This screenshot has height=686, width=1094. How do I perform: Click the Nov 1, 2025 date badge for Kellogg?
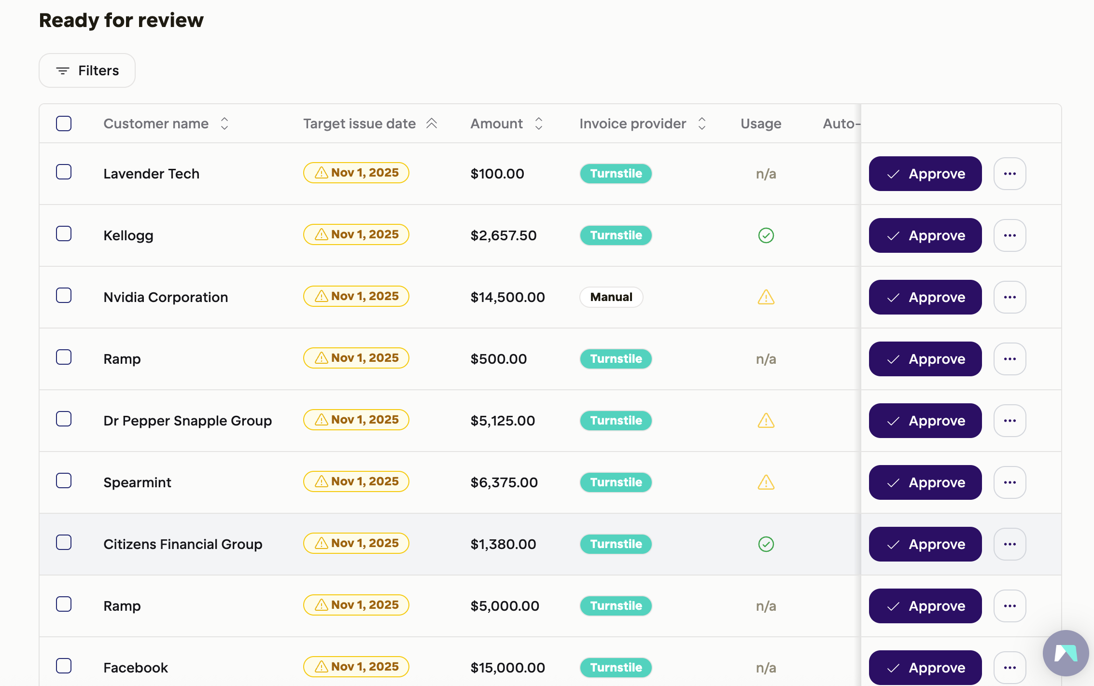[356, 234]
